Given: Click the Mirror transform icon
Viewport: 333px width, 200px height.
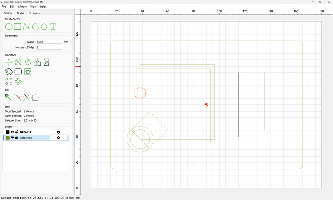Looking at the screenshot, I should tap(37, 62).
